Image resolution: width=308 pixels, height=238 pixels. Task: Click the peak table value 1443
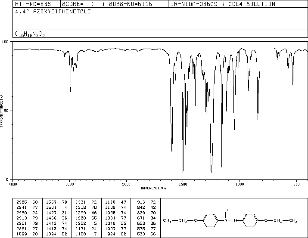coord(51,223)
